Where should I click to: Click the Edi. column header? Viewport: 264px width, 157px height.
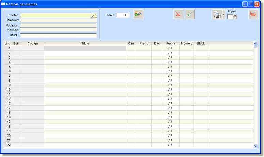coord(16,43)
